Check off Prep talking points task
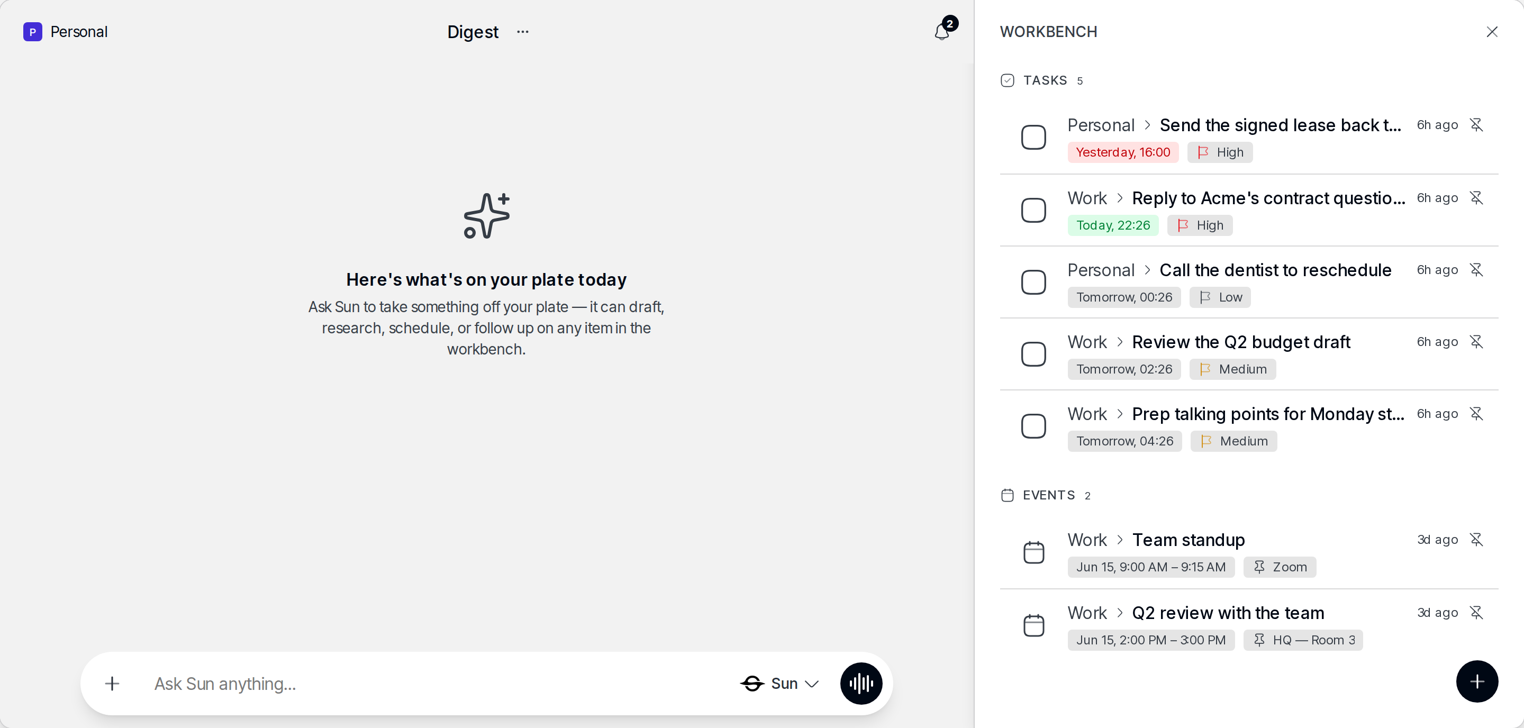1524x728 pixels. point(1033,426)
